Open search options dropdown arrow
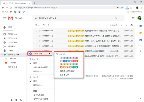144x102 pixels. point(121,18)
